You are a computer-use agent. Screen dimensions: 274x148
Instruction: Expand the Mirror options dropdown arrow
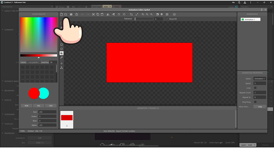(x=111, y=15)
